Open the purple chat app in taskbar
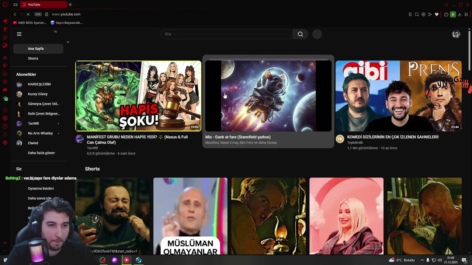The height and width of the screenshot is (265, 472). pos(115,260)
